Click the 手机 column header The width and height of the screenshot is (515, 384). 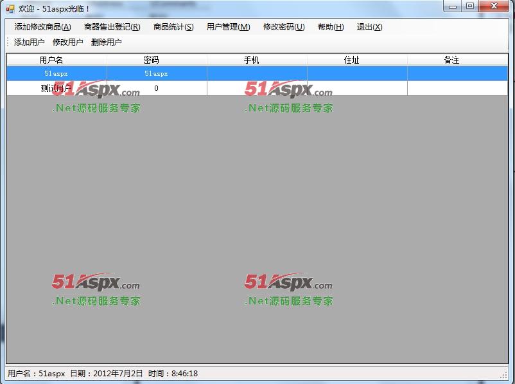[257, 59]
